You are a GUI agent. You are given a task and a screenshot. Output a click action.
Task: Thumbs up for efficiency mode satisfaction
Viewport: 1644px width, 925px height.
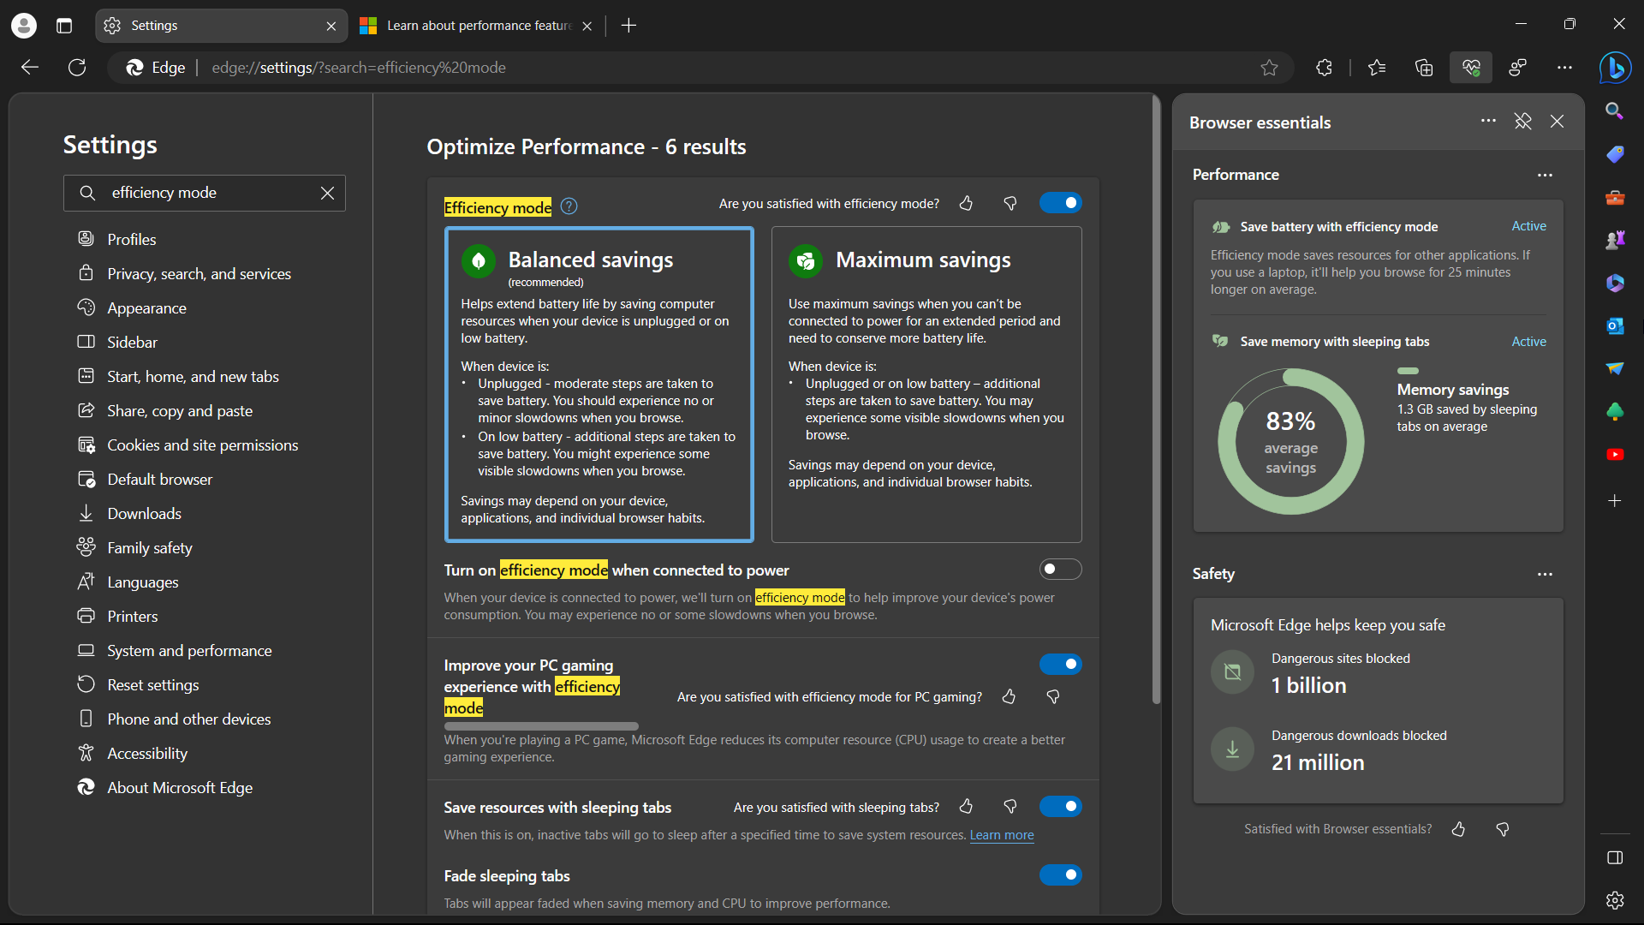(x=966, y=204)
